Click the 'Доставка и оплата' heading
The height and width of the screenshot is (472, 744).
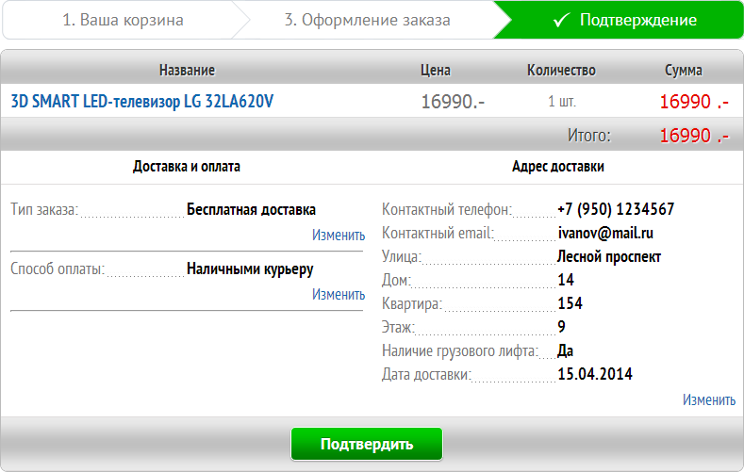(x=187, y=167)
